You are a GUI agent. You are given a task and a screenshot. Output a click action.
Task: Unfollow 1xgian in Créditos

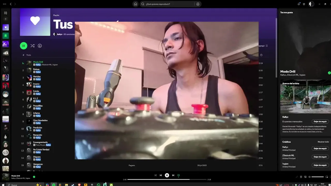[320, 165]
